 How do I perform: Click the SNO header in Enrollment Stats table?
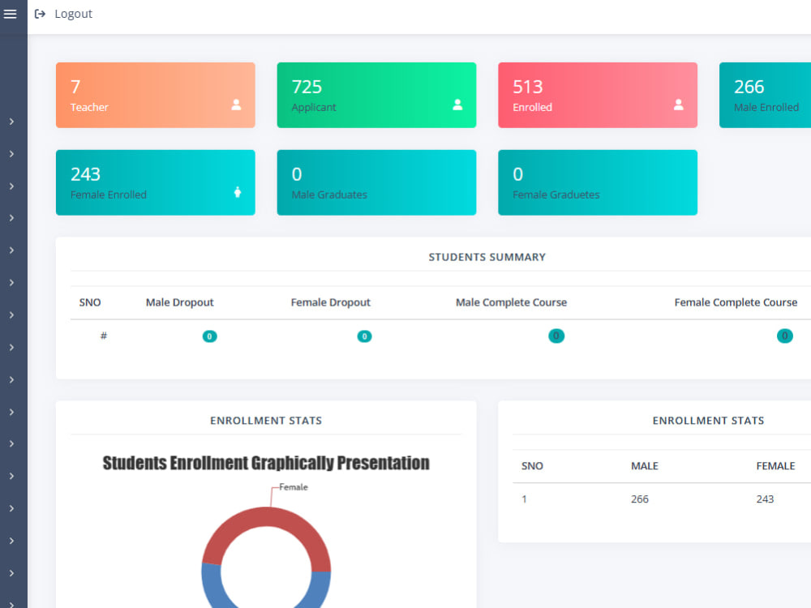pyautogui.click(x=532, y=466)
